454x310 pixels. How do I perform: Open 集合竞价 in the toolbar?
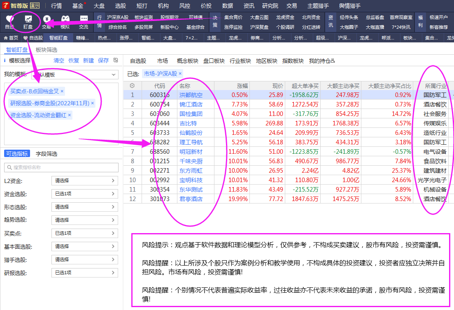[x=233, y=17]
